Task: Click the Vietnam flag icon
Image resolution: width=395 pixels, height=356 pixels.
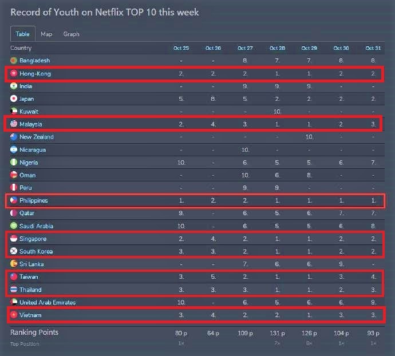Action: pos(14,315)
